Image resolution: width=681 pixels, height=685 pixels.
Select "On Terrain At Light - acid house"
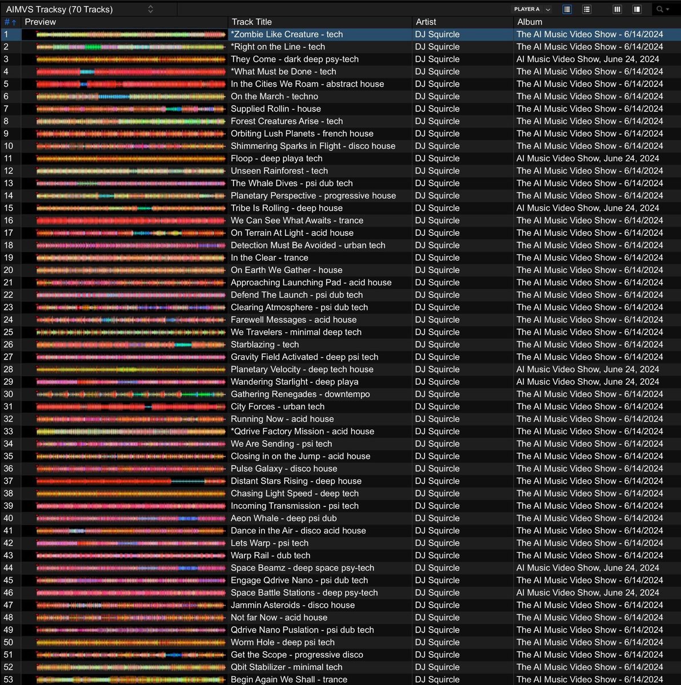(292, 233)
